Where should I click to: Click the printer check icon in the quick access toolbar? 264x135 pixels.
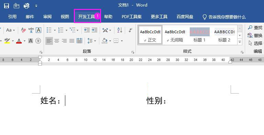click(x=26, y=6)
